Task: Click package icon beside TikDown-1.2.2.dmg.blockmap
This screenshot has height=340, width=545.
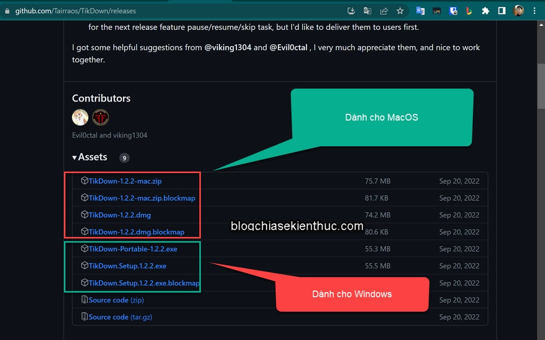Action: pos(84,231)
